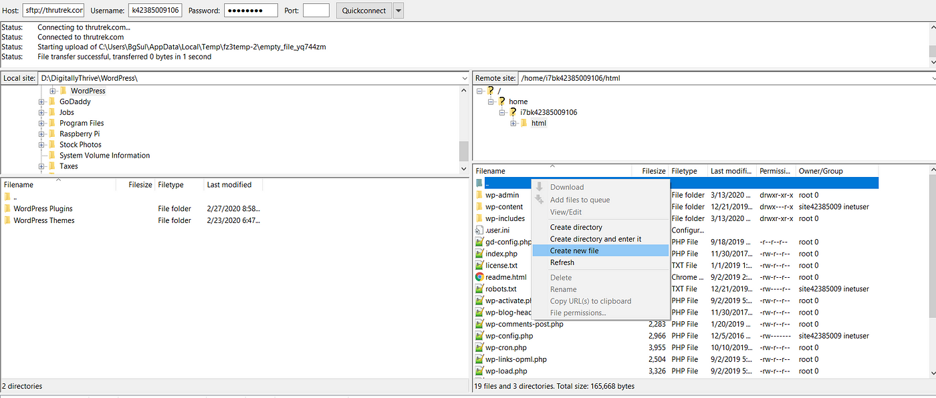Click the html folder icon in remote tree
Viewport: 936px width, 398px height.
point(523,123)
